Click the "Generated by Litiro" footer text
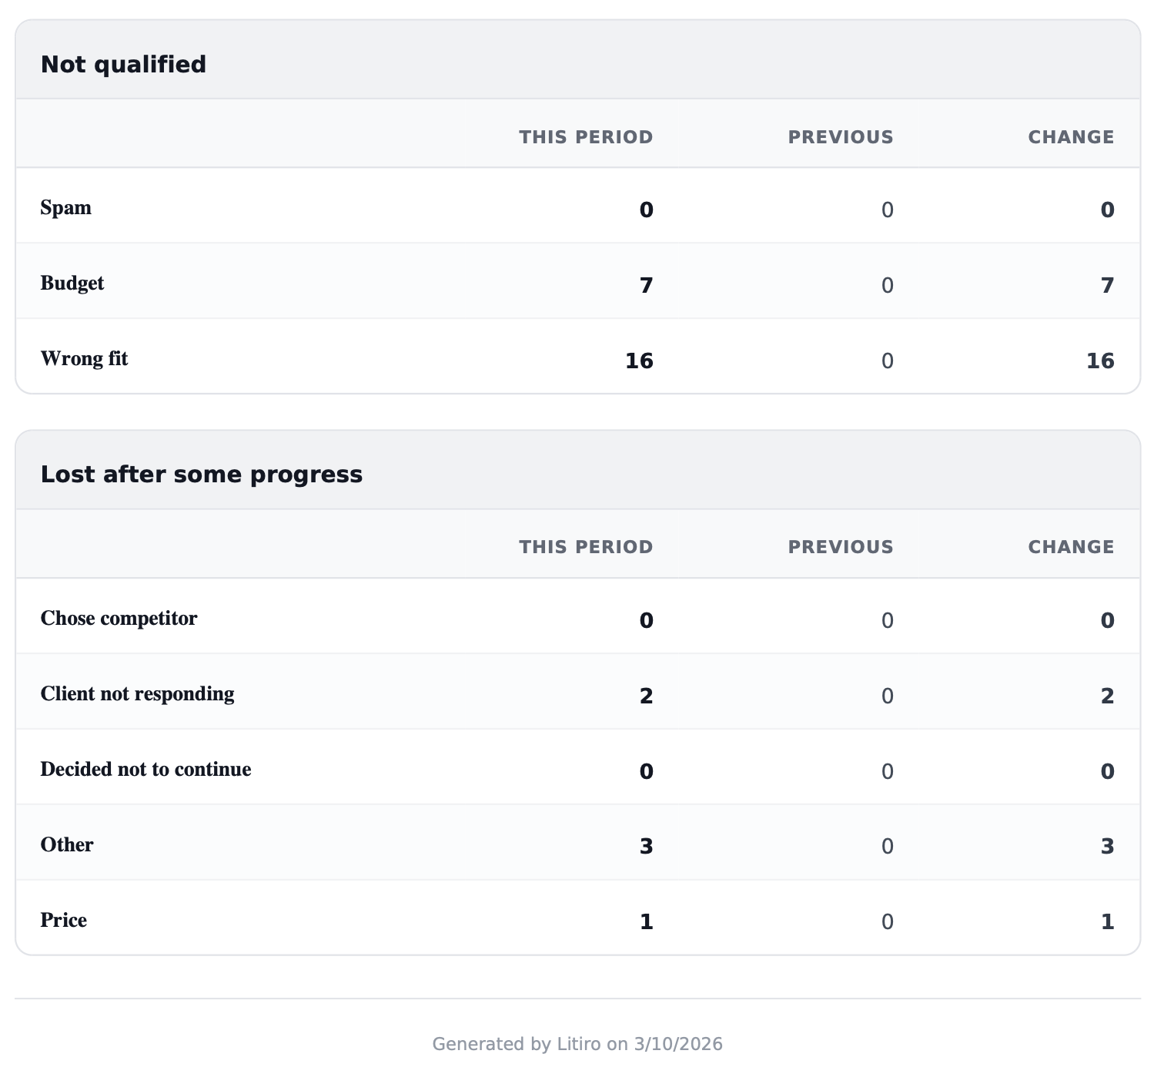Viewport: 1164px width, 1074px height. [x=577, y=1044]
